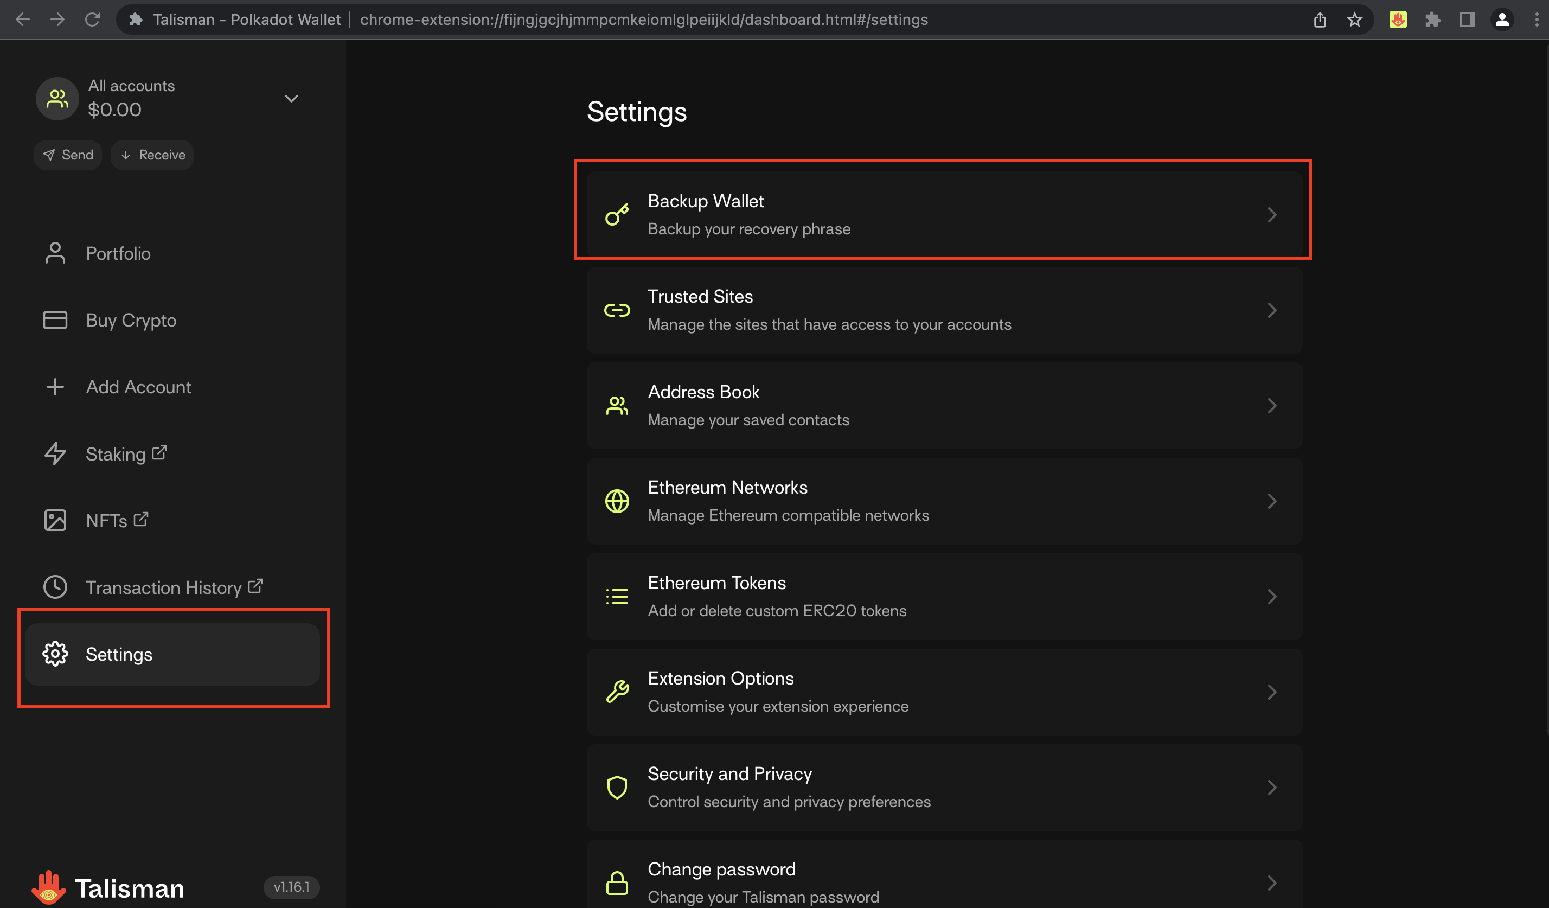Open the Trusted Sites title

[700, 296]
